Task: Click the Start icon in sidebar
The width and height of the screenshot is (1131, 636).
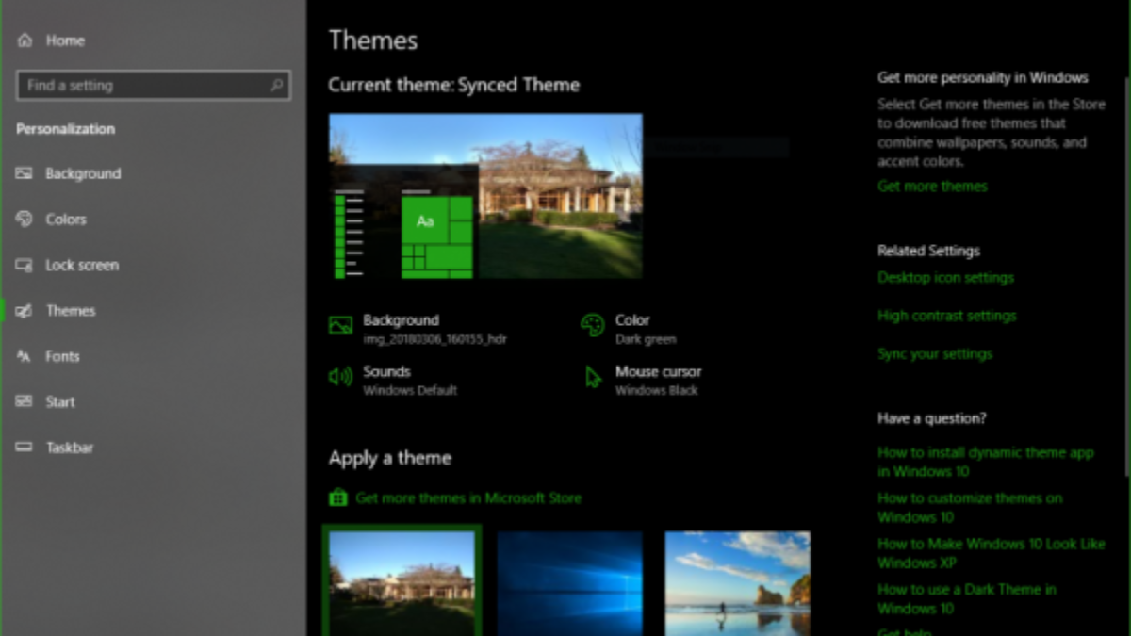Action: point(25,401)
